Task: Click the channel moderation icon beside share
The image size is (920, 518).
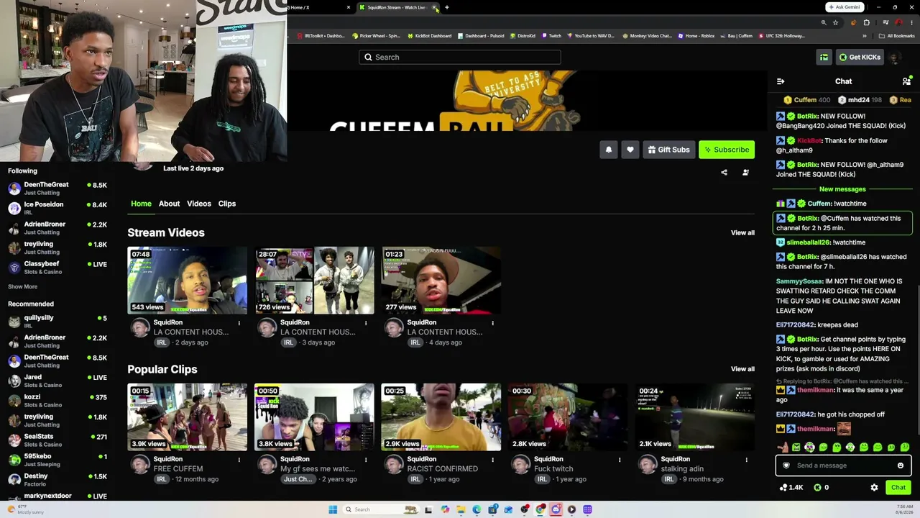Action: (745, 173)
